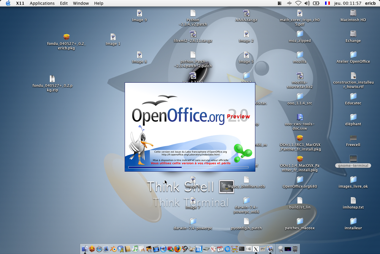The height and width of the screenshot is (254, 380).
Task: Click the menu bar clock jeu. 00:11:57
Action: pos(348,3)
